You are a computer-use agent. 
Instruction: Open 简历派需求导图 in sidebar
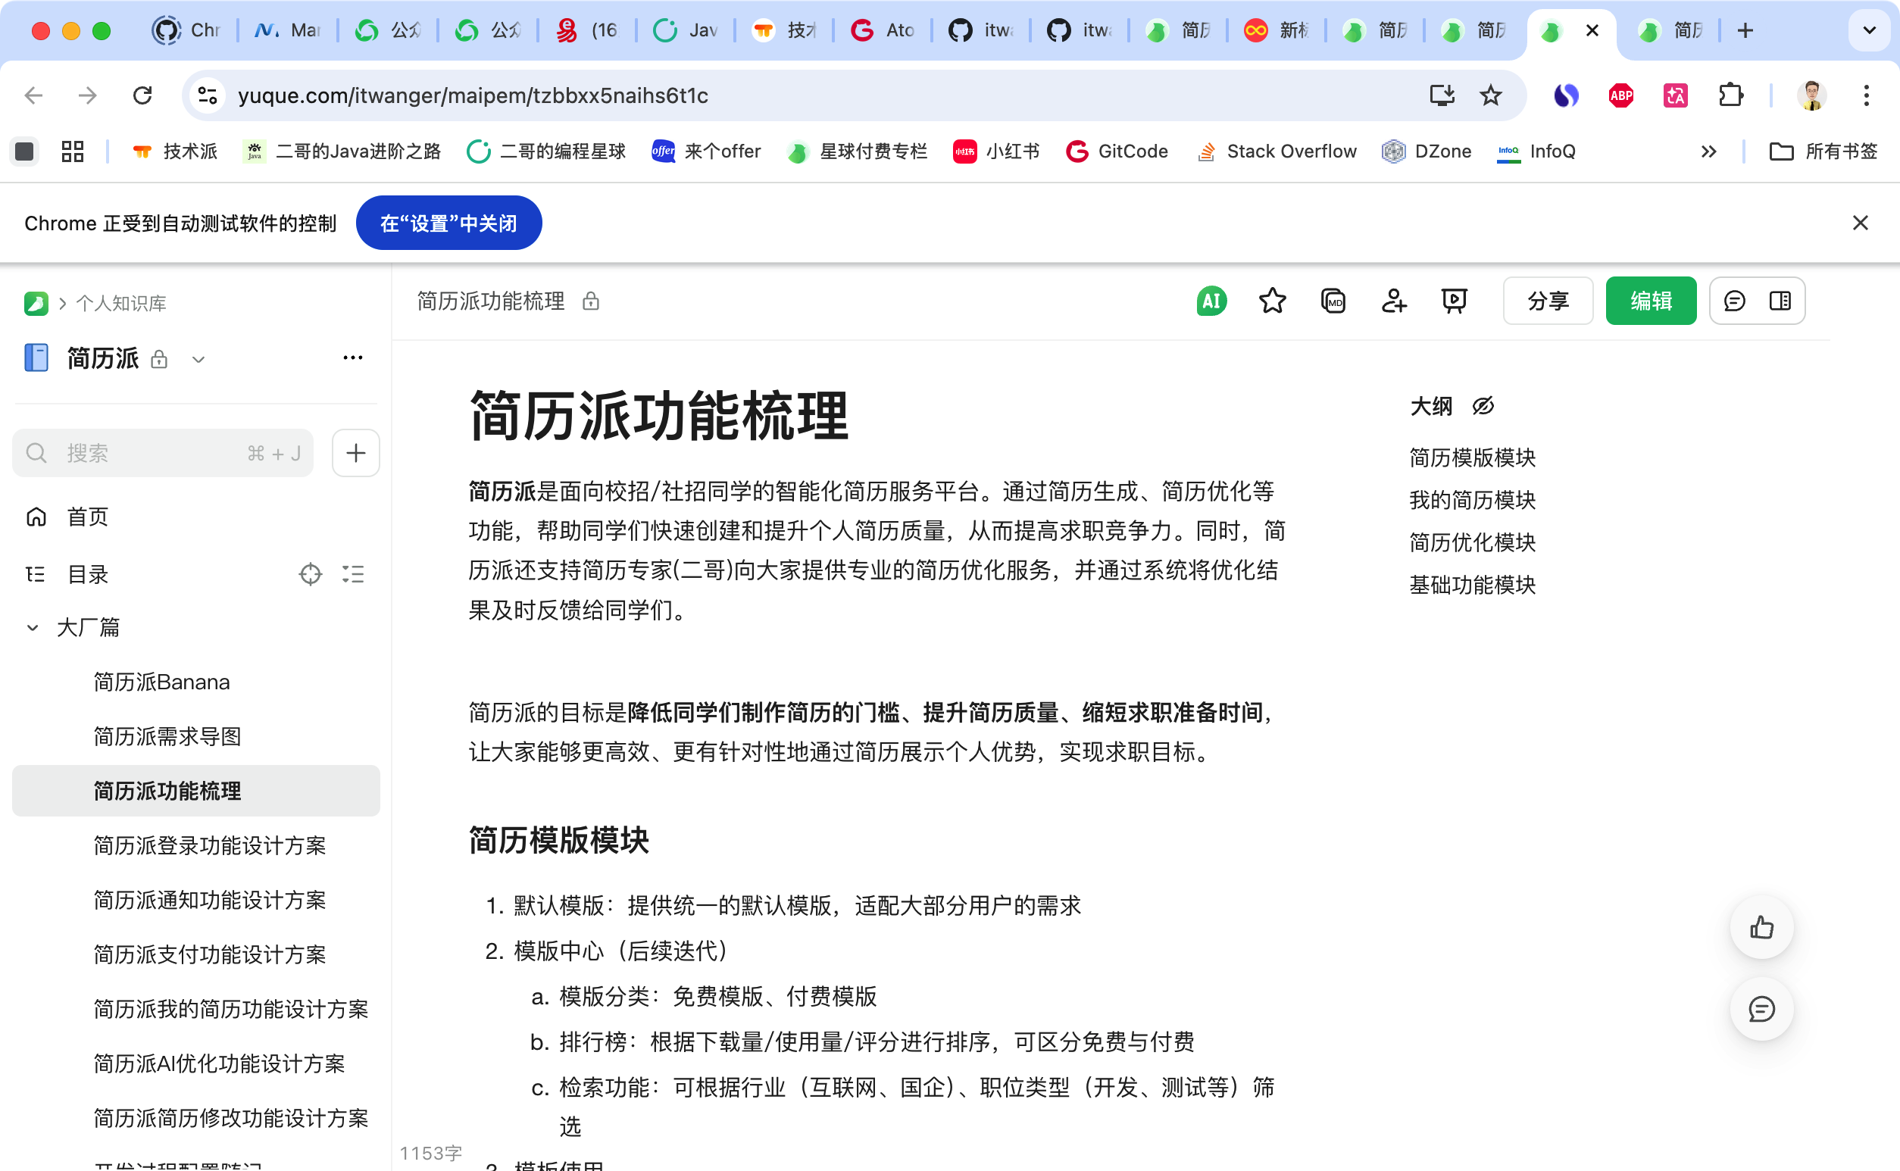(167, 736)
